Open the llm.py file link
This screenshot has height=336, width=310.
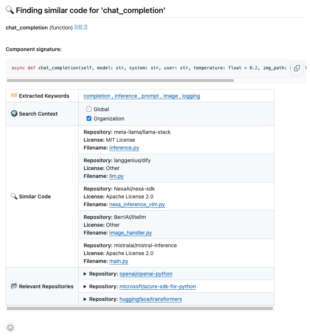pyautogui.click(x=116, y=176)
